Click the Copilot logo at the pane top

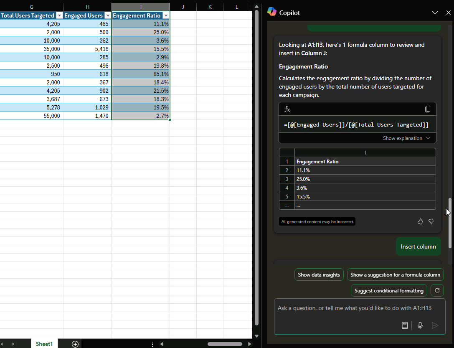272,12
